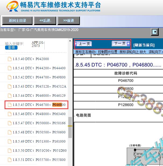Click document icon beside 1.8.5.50 entry
Screen dimensions: 163x166
tap(10, 151)
